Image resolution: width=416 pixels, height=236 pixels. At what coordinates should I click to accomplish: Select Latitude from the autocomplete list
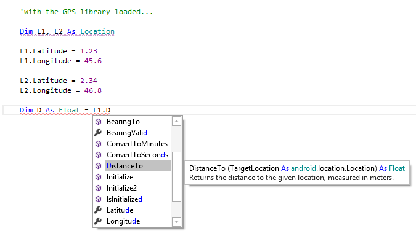pos(120,210)
